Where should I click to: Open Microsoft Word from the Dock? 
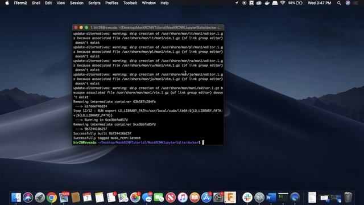pos(271,198)
